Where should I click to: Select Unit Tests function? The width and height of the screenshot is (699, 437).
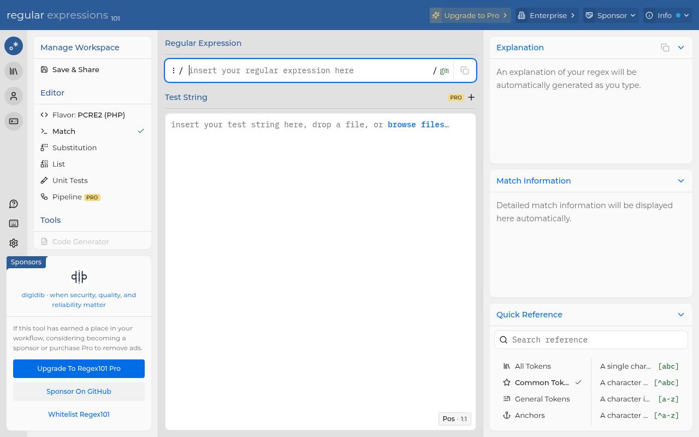[92, 180]
